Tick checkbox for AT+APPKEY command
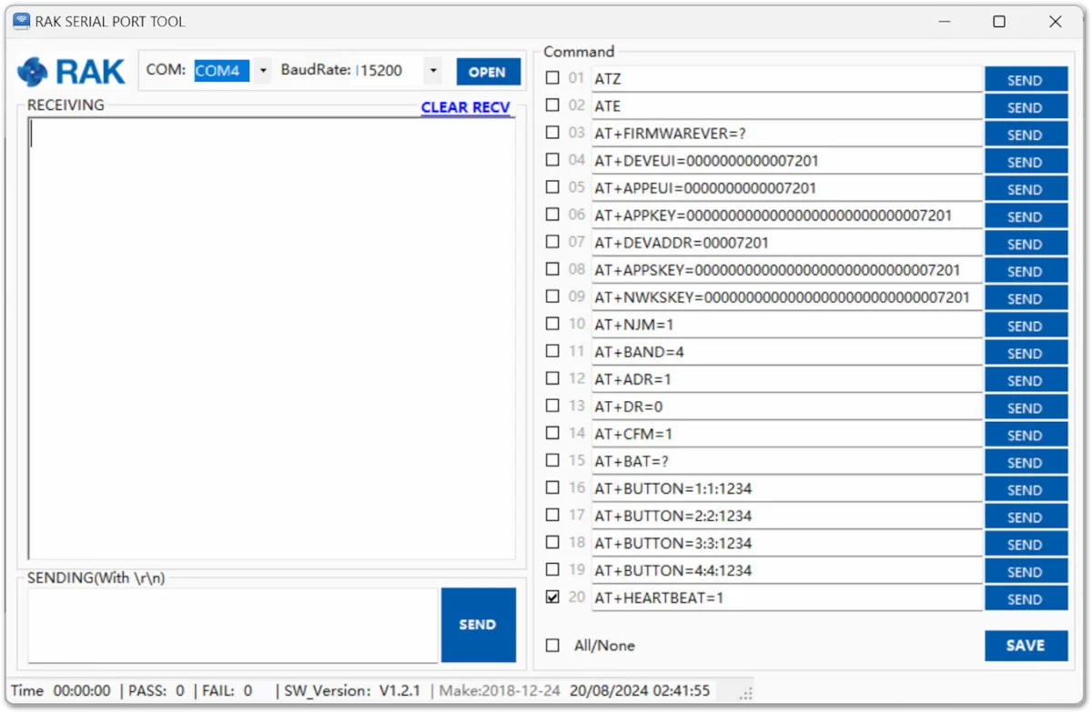Viewport: 1092px width, 713px height. click(552, 215)
